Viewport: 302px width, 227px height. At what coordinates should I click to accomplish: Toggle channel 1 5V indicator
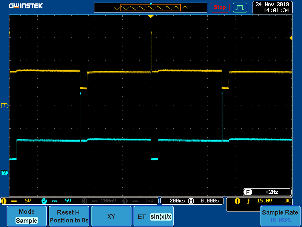pos(21,201)
